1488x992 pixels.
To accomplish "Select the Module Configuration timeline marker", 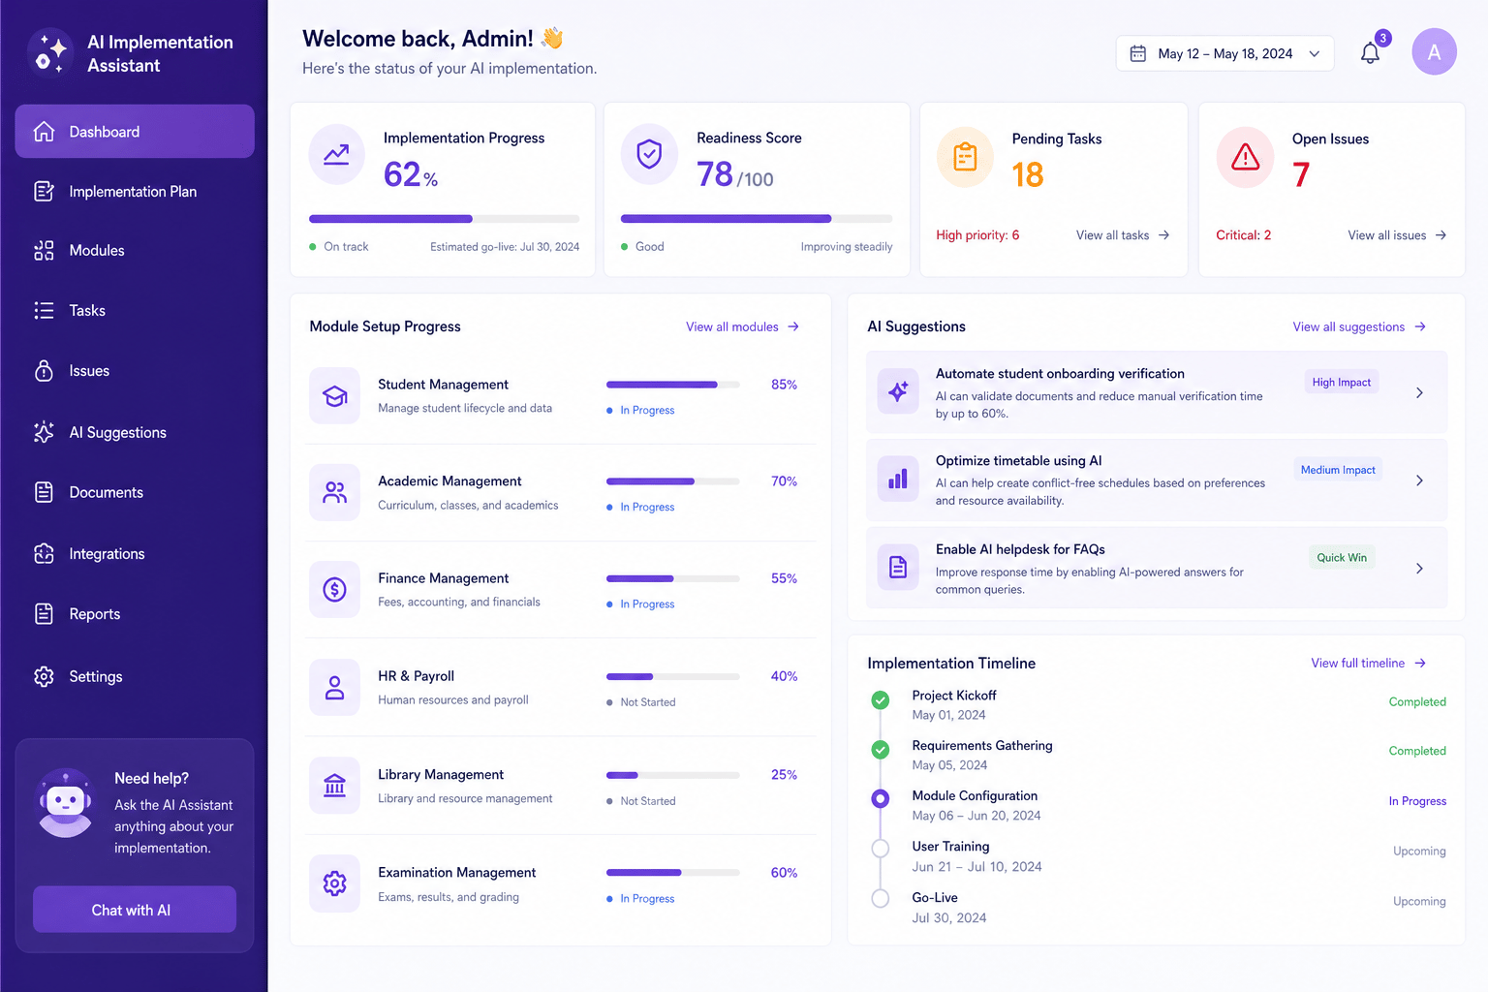I will 880,799.
